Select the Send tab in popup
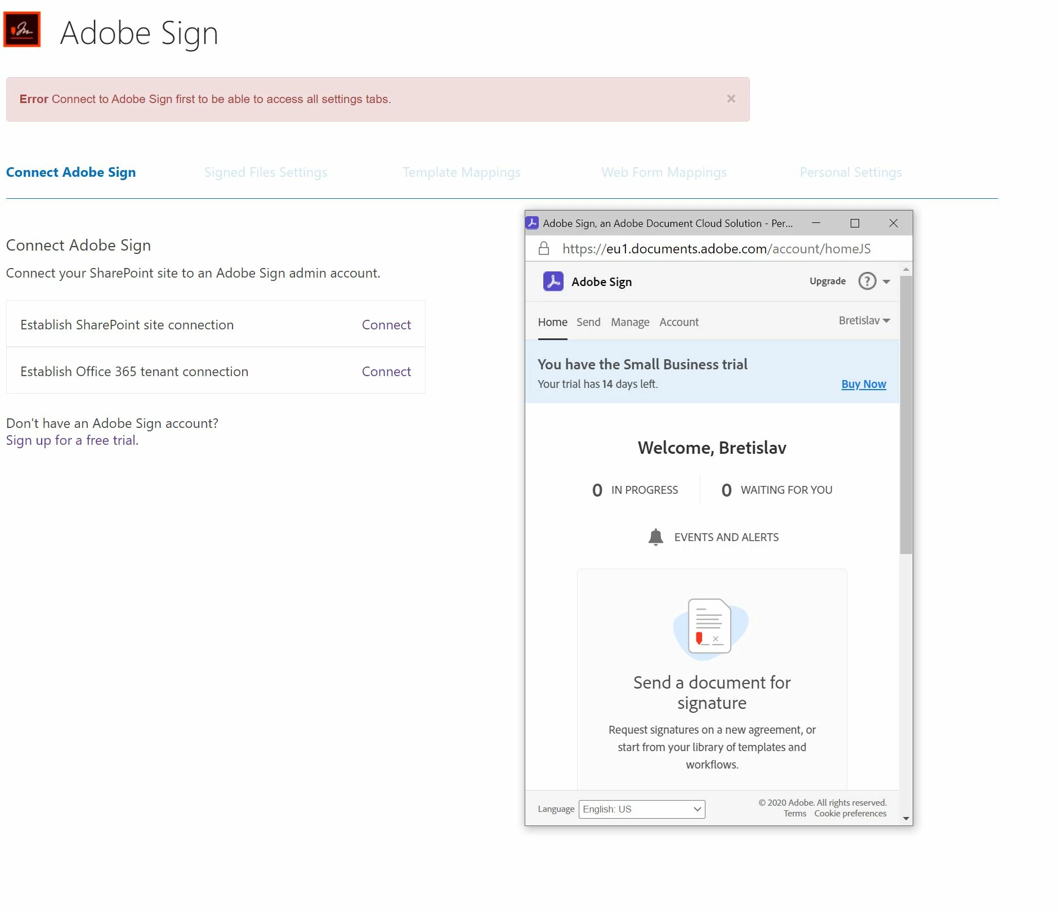This screenshot has width=1059, height=911. click(x=588, y=322)
